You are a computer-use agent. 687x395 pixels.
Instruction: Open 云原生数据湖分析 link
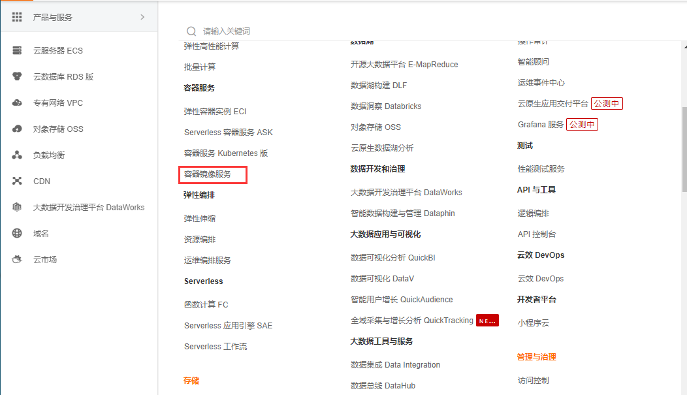click(x=382, y=148)
